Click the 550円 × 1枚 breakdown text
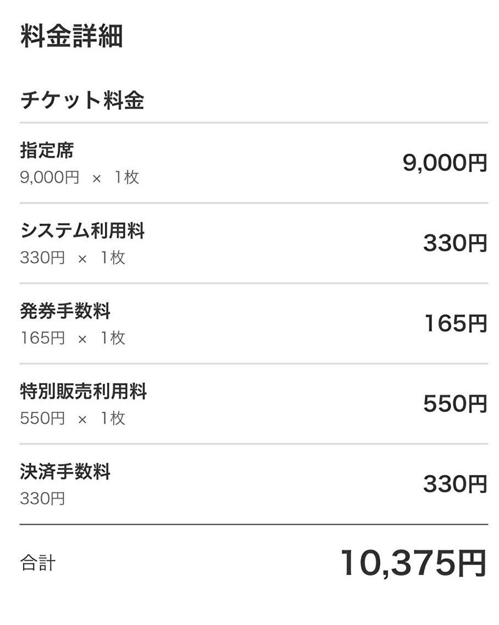This screenshot has height=625, width=499. pyautogui.click(x=73, y=418)
